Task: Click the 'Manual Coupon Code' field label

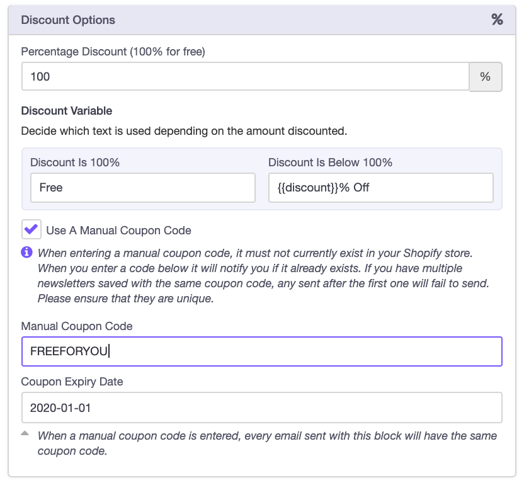Action: tap(77, 326)
